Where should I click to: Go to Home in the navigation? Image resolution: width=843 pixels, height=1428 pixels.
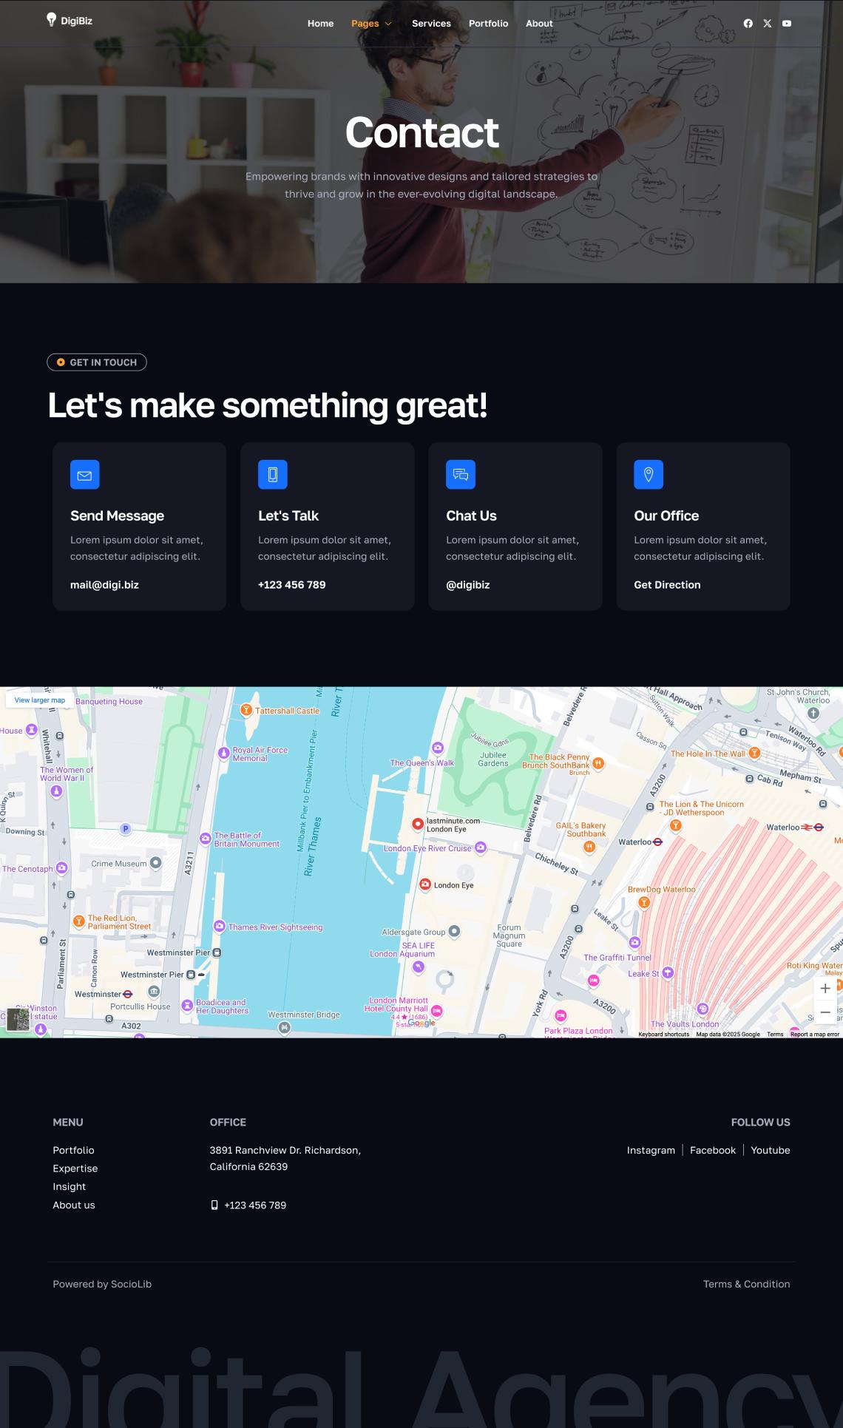click(x=320, y=24)
